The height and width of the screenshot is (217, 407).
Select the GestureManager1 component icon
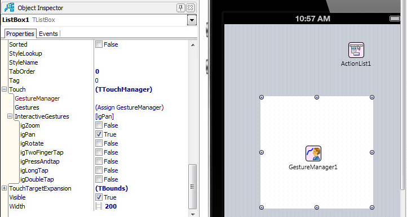(313, 153)
